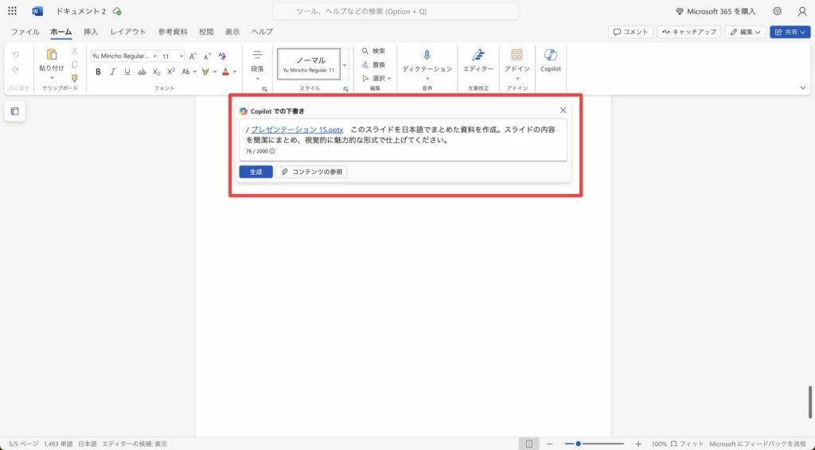Clear formatting icon
Image resolution: width=815 pixels, height=450 pixels.
[222, 56]
